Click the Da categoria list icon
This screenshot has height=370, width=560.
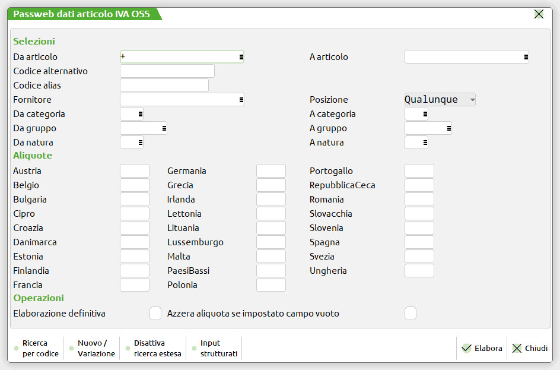(x=140, y=114)
